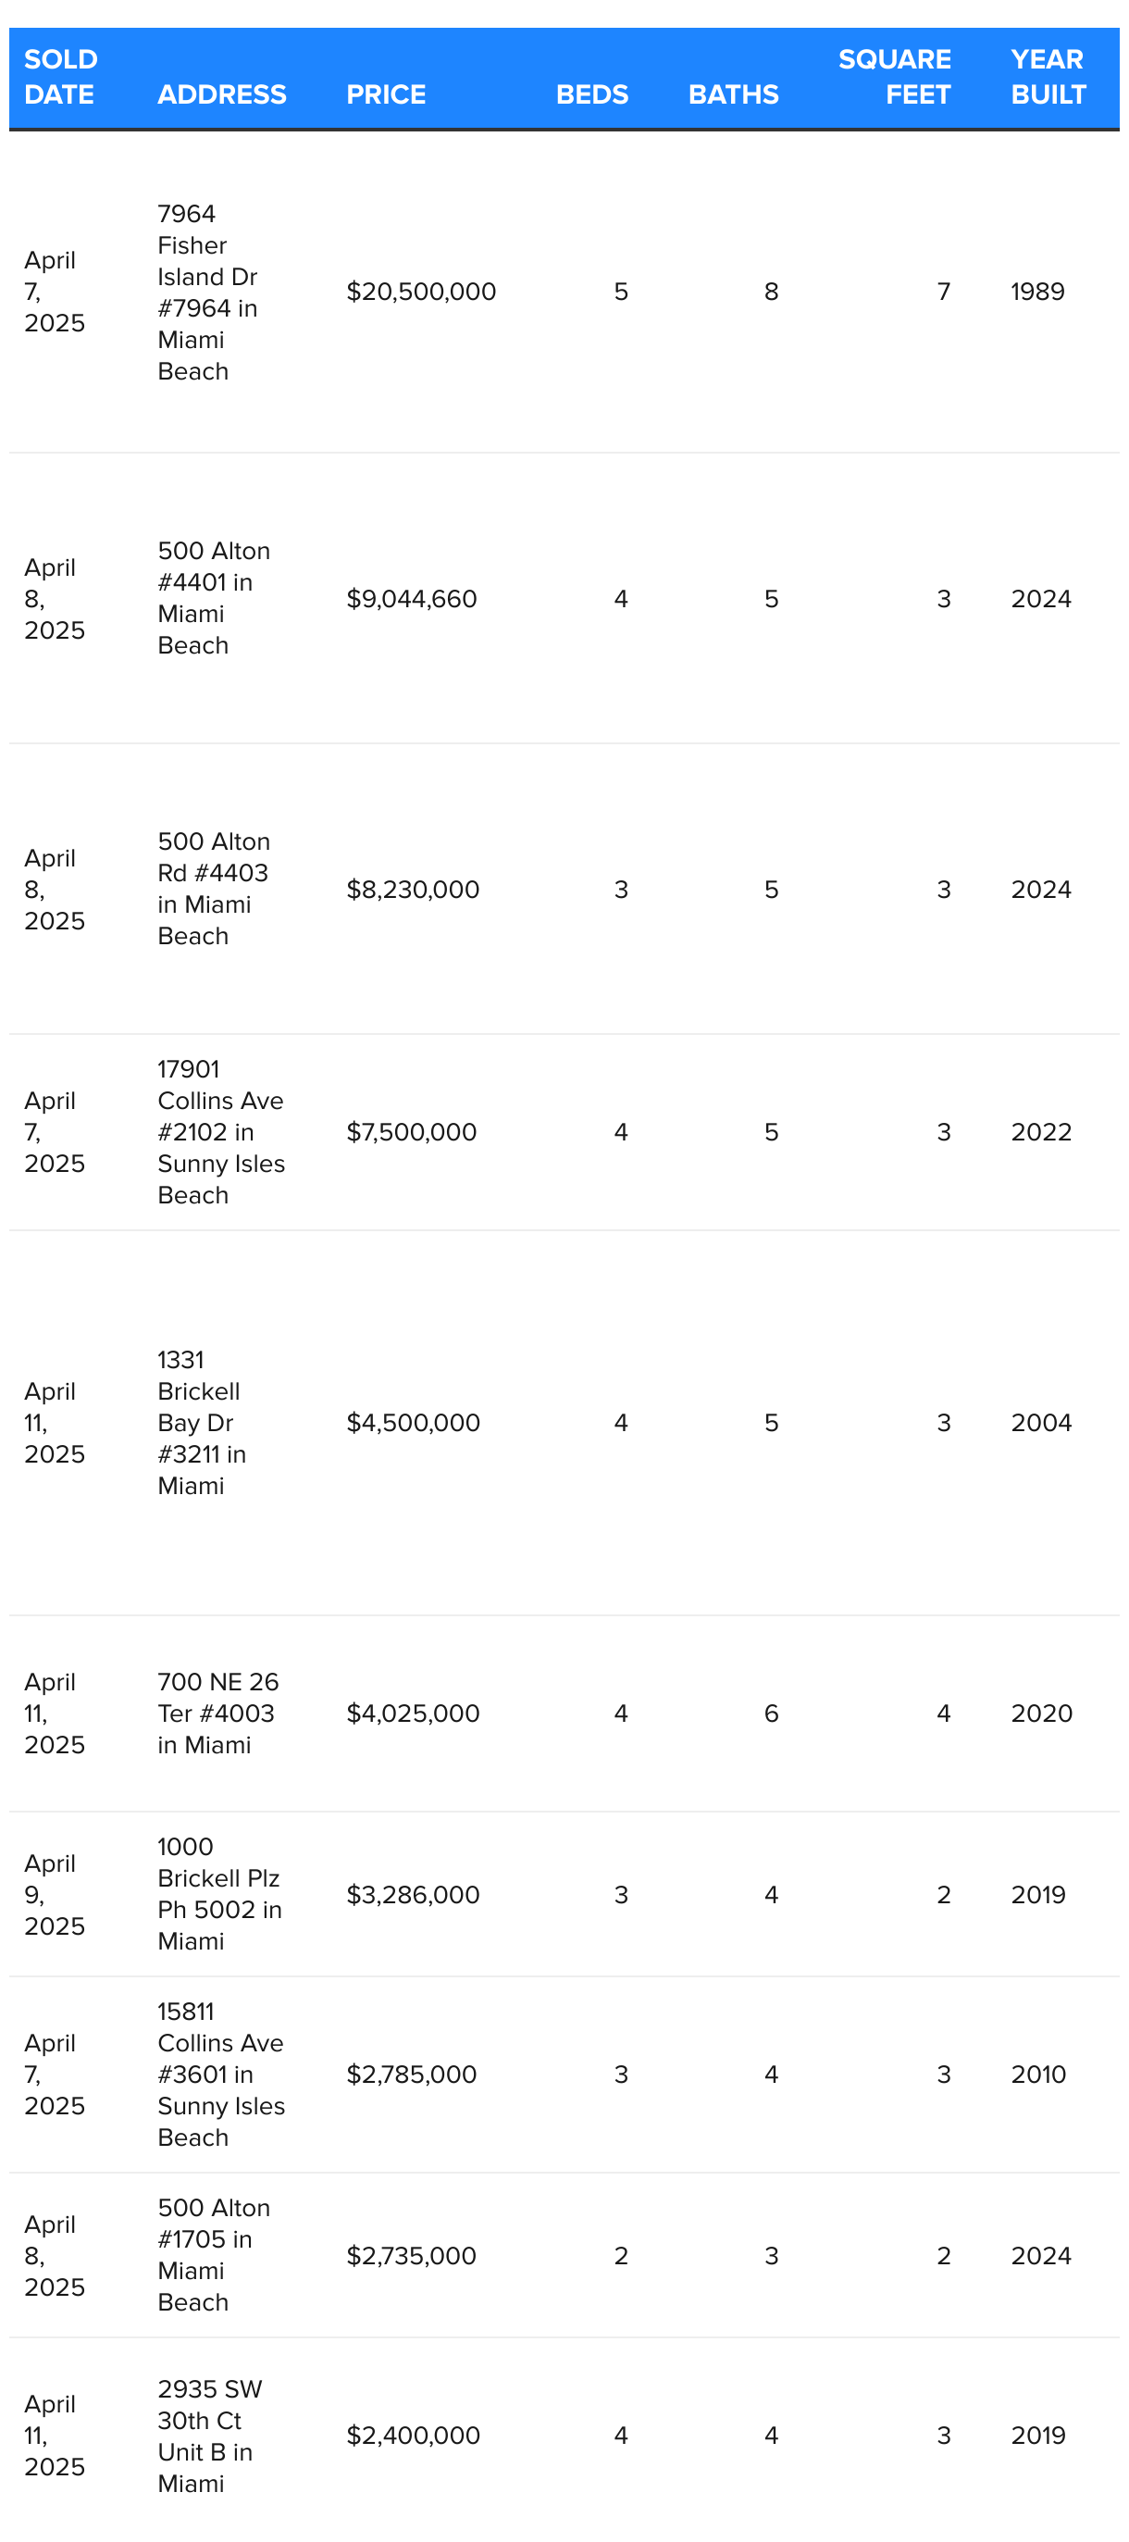Open the 500 Alton Rd #4403 address
Screen dimensions: 1129x2542
point(213,888)
